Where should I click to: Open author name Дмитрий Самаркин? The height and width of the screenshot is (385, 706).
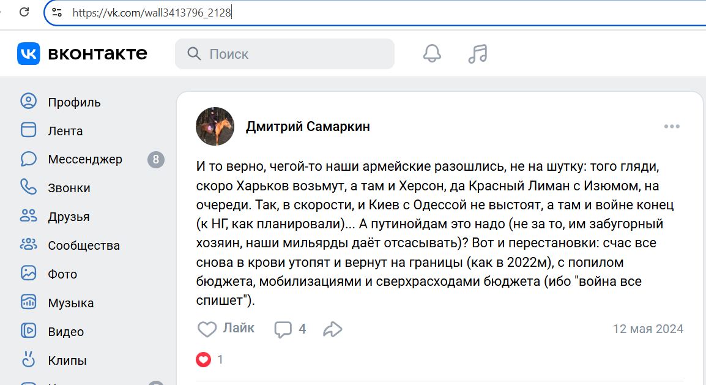(308, 127)
